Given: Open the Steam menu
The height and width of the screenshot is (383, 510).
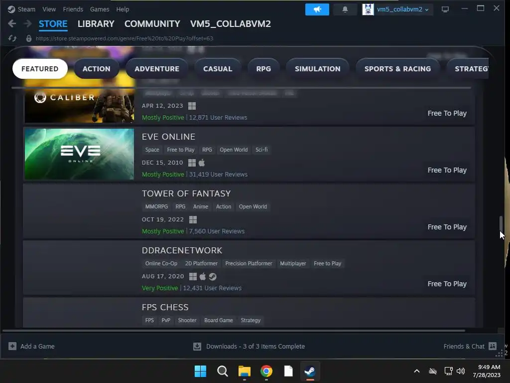Looking at the screenshot, I should point(26,9).
